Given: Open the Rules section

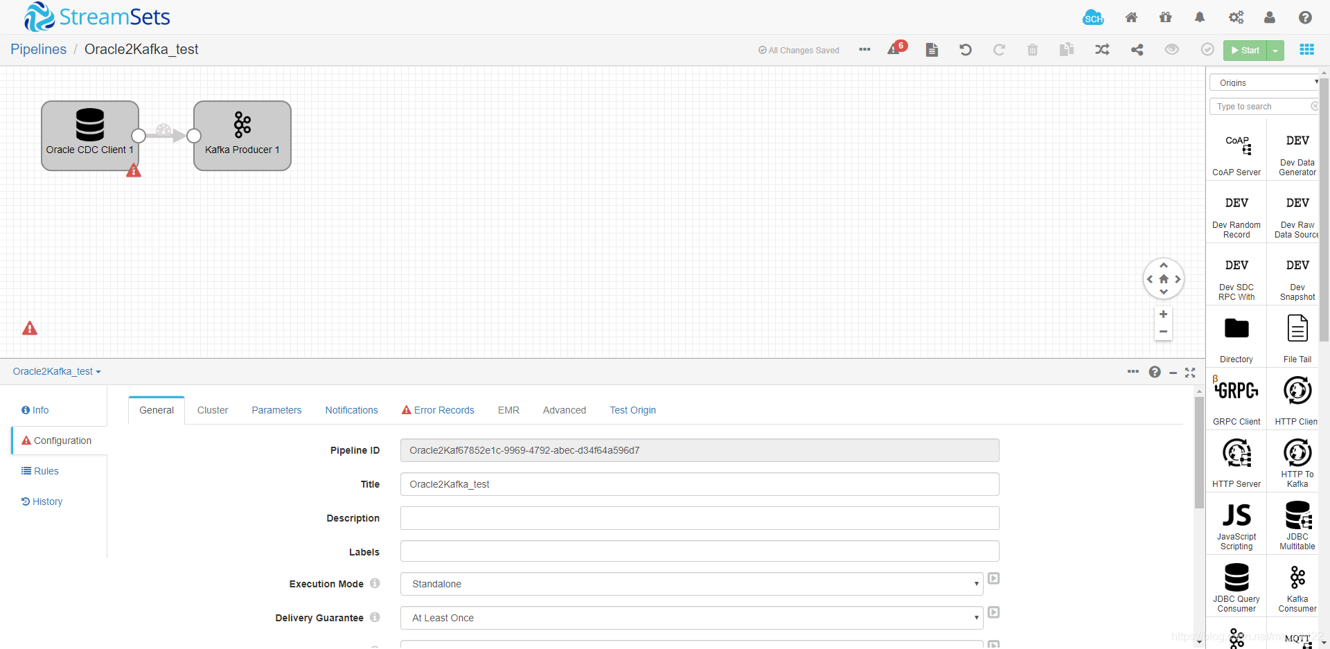Looking at the screenshot, I should (40, 471).
